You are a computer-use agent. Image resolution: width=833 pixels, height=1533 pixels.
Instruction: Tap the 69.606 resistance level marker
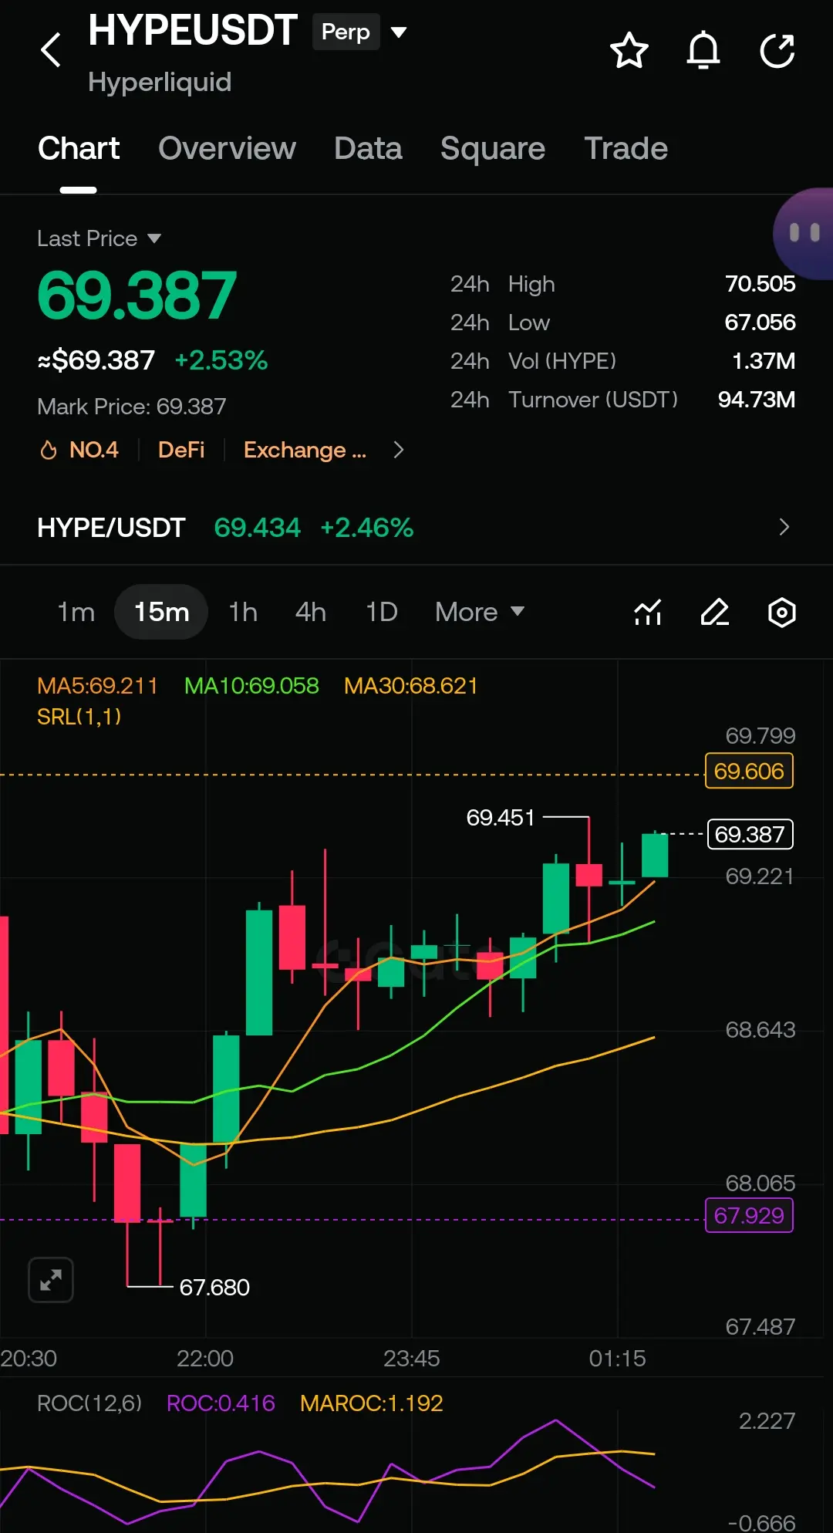pos(749,771)
